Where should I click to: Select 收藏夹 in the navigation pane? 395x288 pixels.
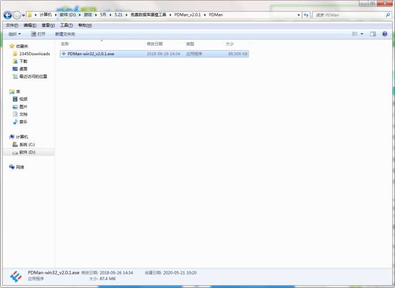pos(22,46)
